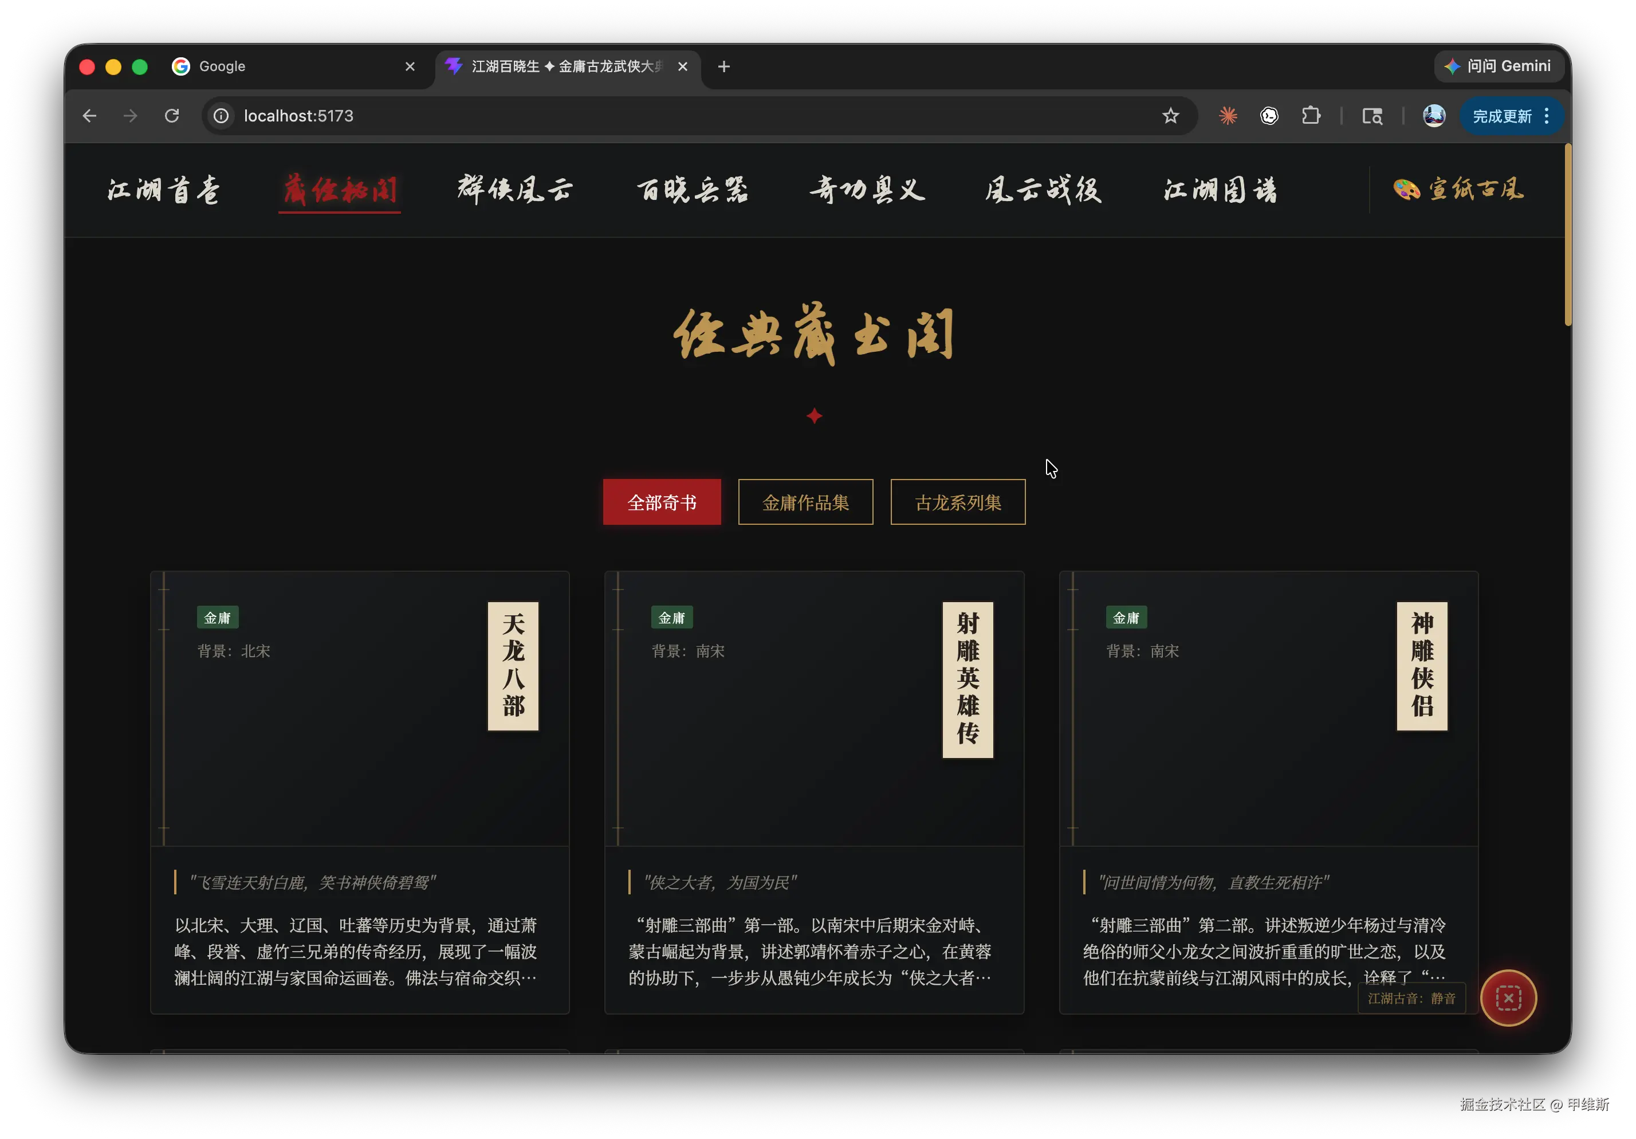Image resolution: width=1636 pixels, height=1139 pixels.
Task: Open the tab search side panel icon
Action: click(x=1372, y=116)
